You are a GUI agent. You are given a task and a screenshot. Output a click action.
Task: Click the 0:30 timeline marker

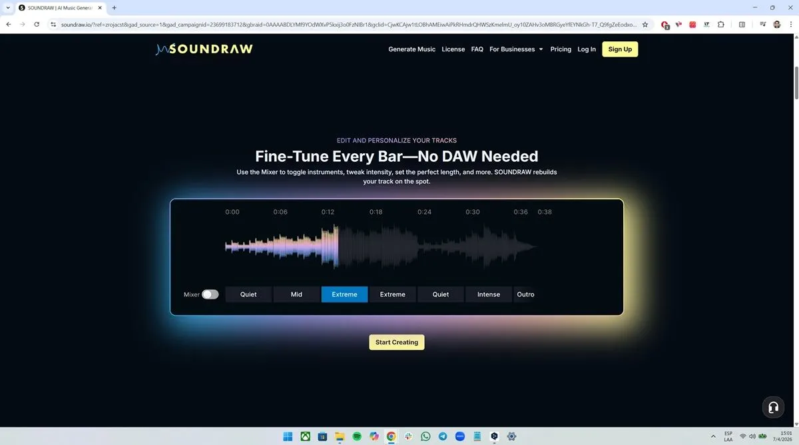pos(473,212)
